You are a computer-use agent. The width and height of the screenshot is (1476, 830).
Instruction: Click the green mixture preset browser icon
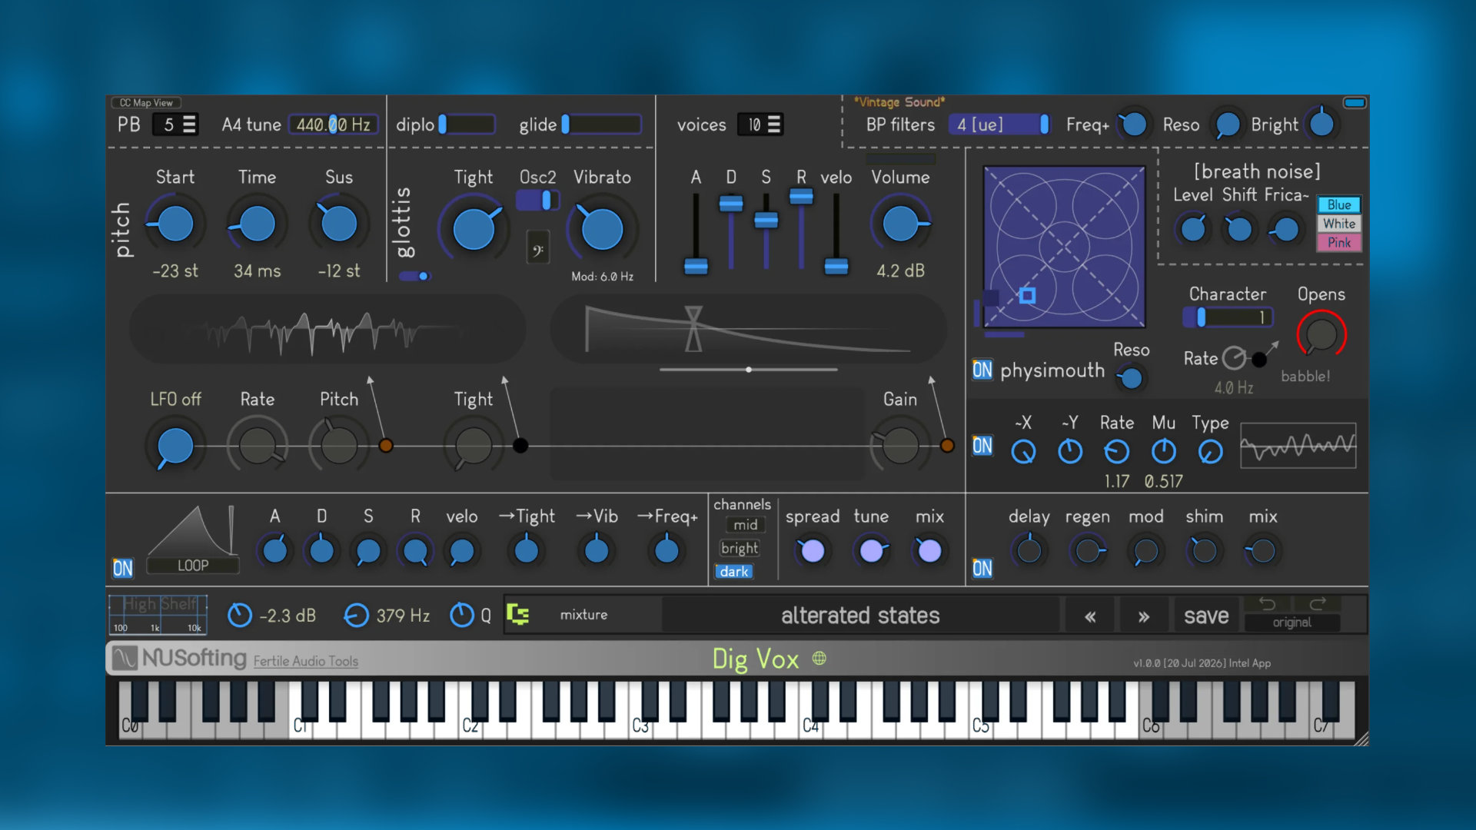518,614
